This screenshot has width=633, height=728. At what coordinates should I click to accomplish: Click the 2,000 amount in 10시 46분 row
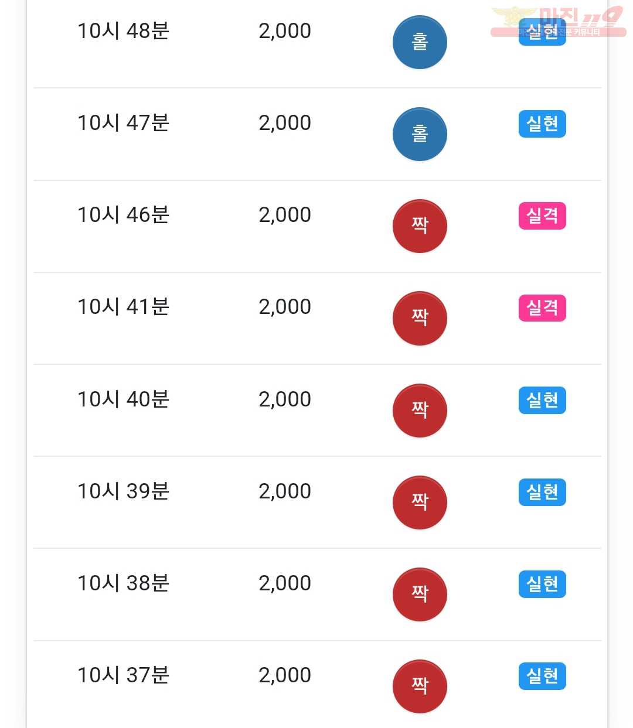pos(285,215)
